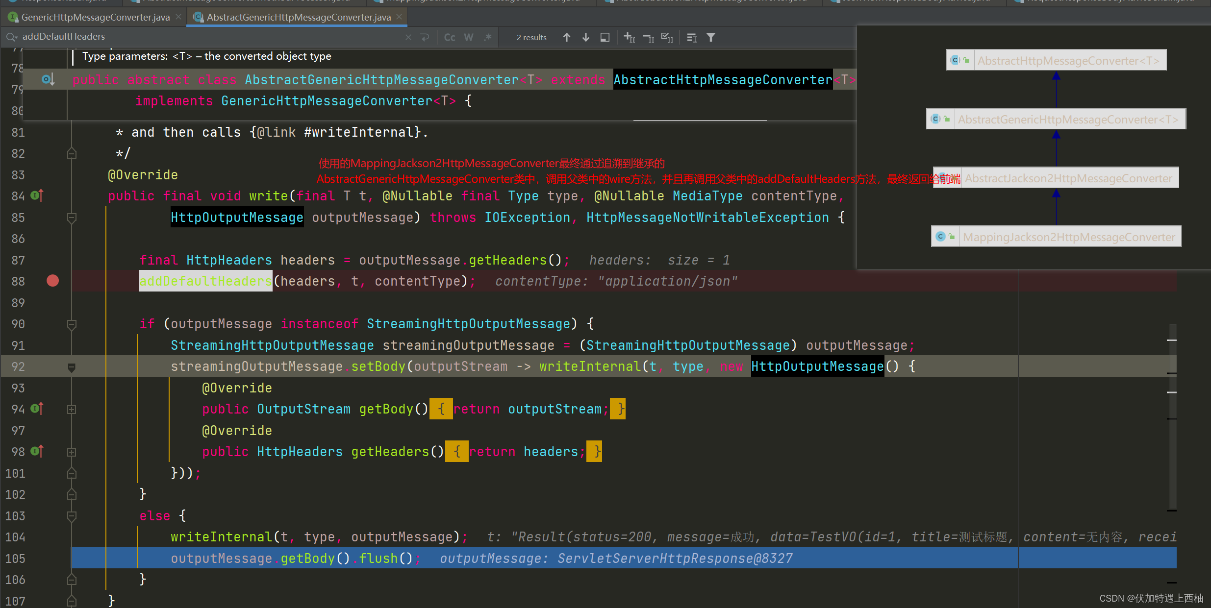This screenshot has height=608, width=1211.
Task: Click AbstractHttpMessageConverter class reference on class declaration
Action: pyautogui.click(x=723, y=79)
